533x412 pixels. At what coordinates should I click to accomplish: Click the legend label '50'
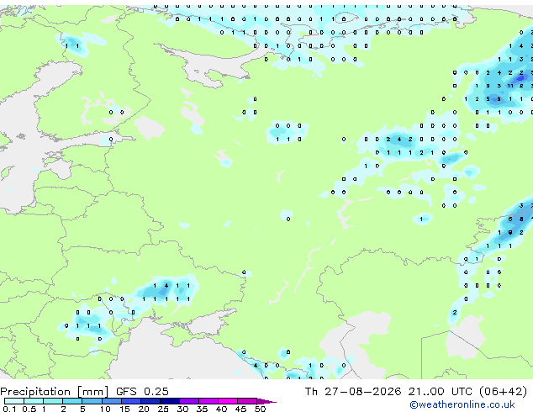tap(260, 409)
